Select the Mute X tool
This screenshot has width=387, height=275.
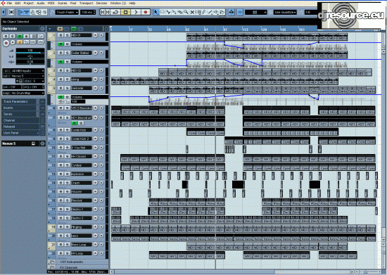coord(192,12)
